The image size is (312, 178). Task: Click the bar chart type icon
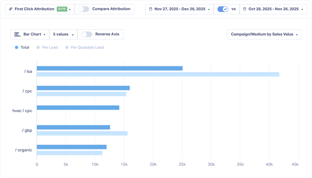click(x=17, y=34)
